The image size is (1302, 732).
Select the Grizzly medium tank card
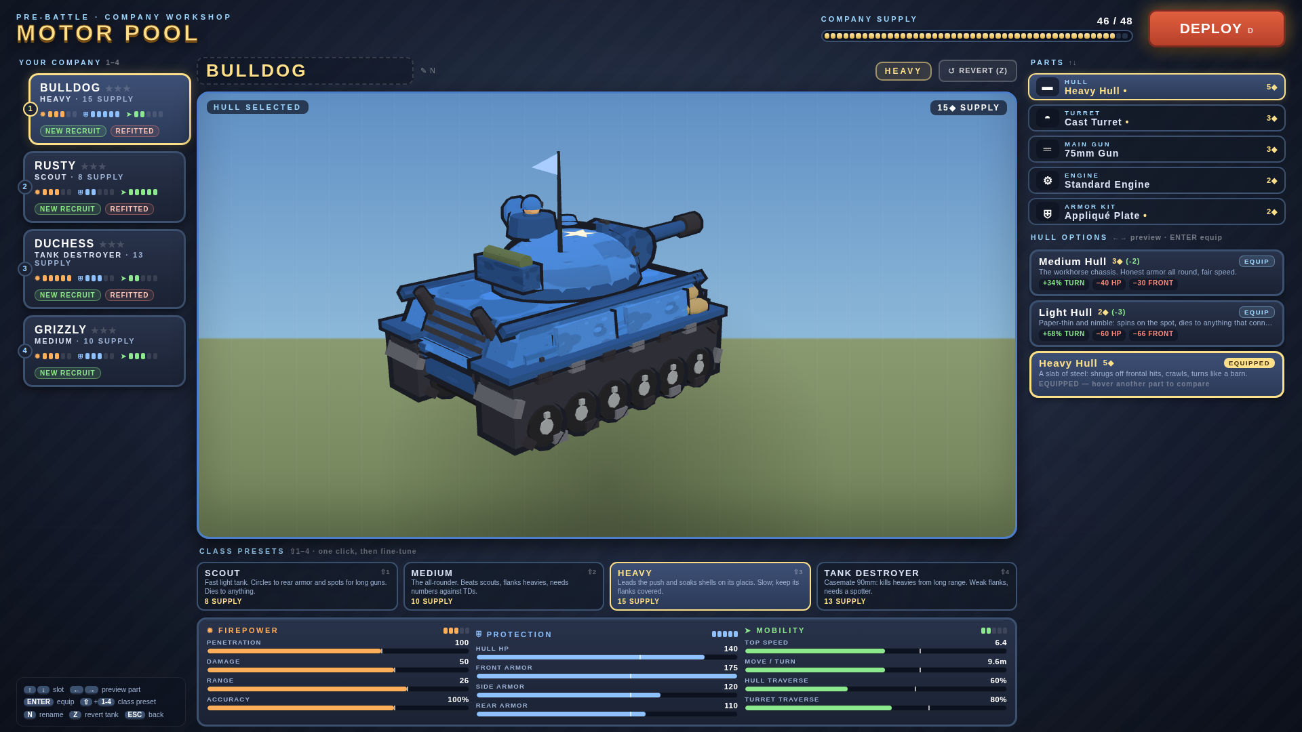104,351
